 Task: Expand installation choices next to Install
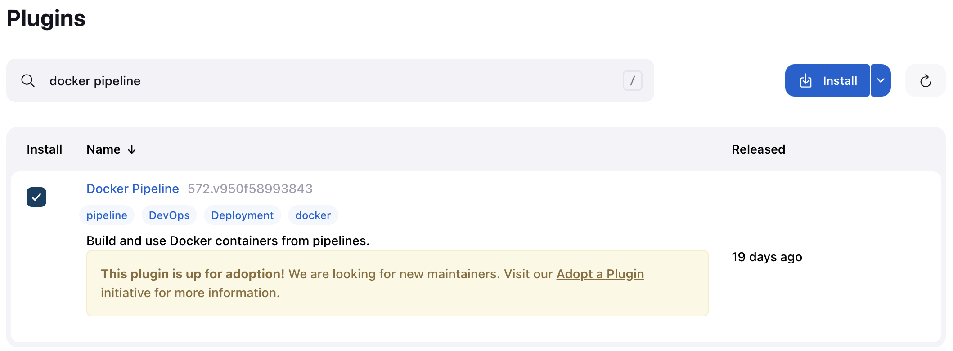[x=881, y=80]
